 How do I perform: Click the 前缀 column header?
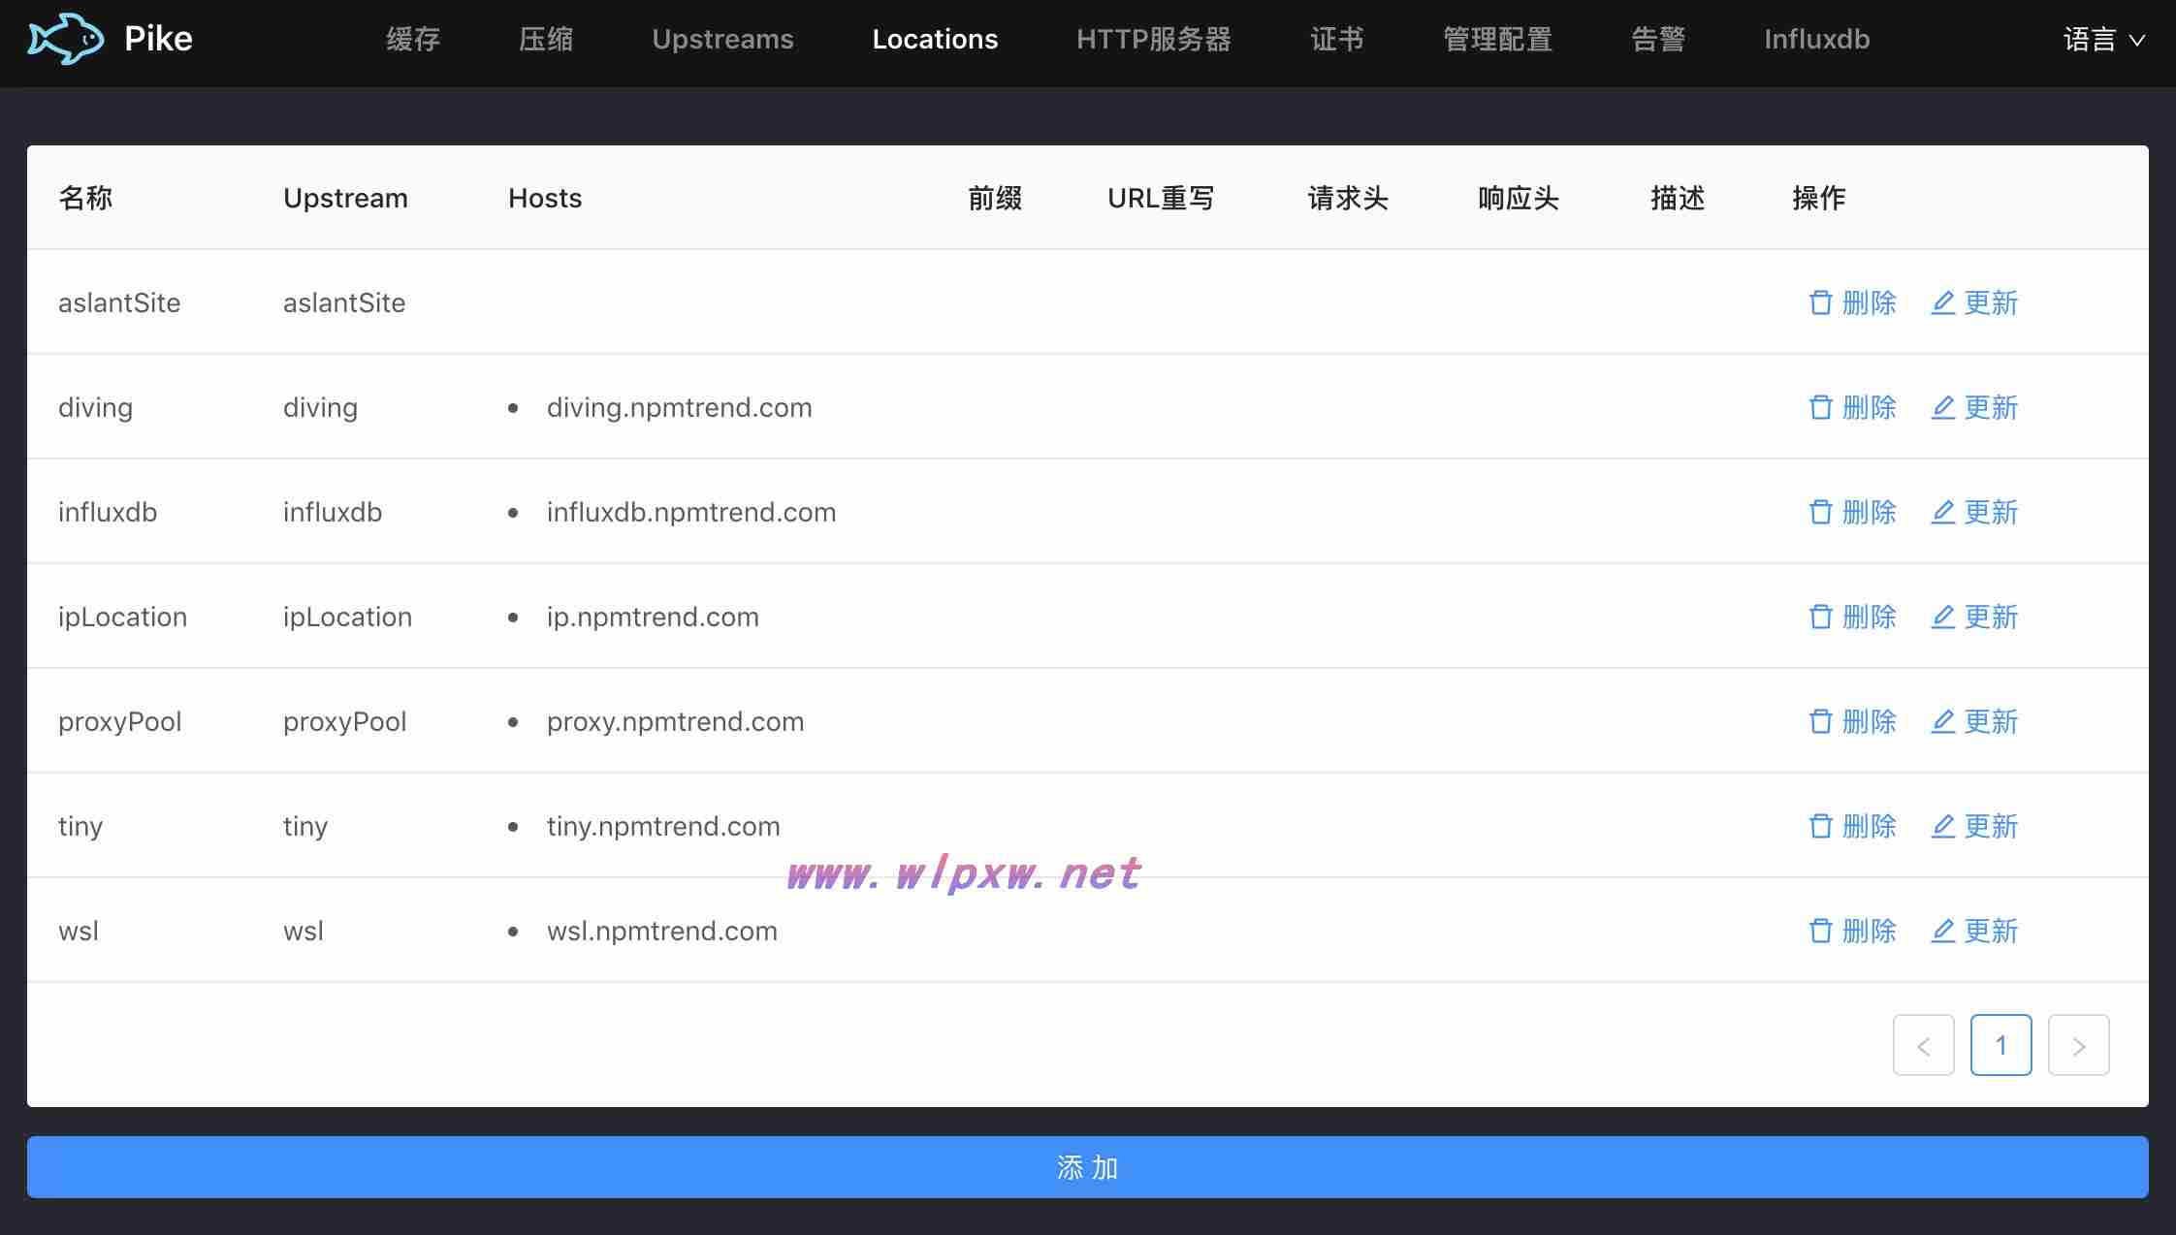tap(995, 198)
